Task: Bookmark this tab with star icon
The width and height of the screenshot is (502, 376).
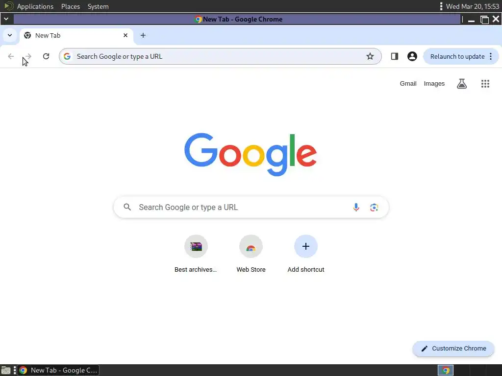Action: coord(370,56)
